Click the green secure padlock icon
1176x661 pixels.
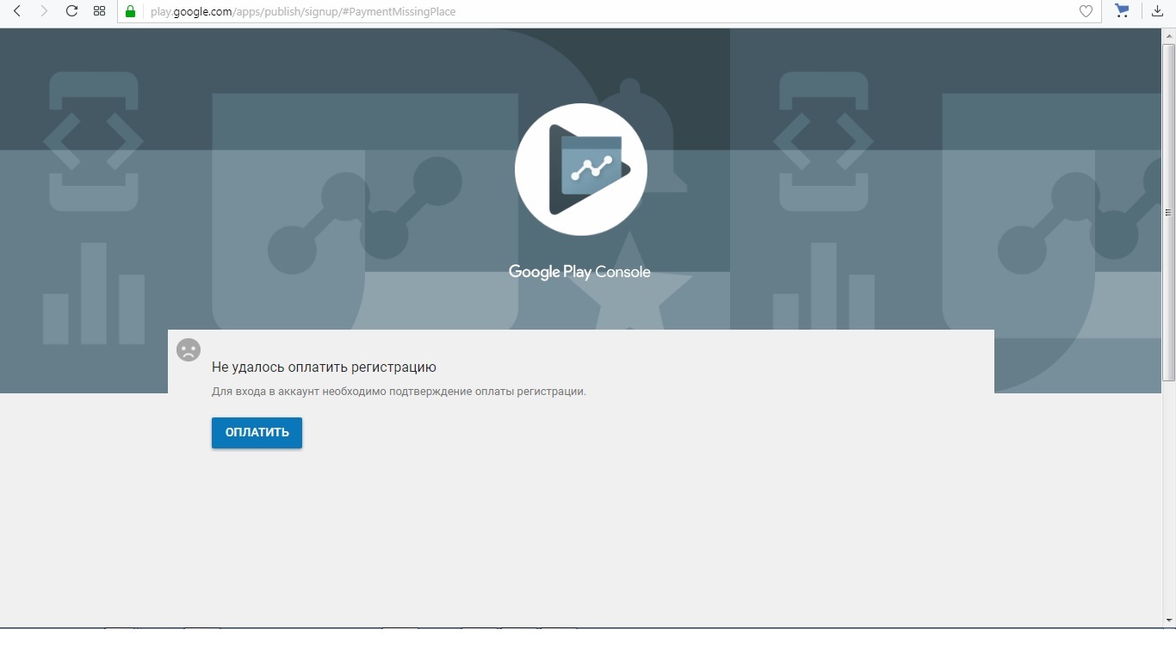(x=131, y=11)
